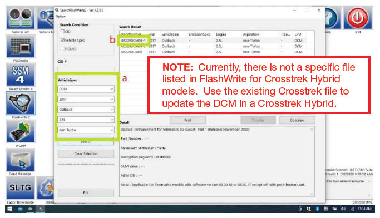Launch the e-CMR tool icon

(x=21, y=132)
